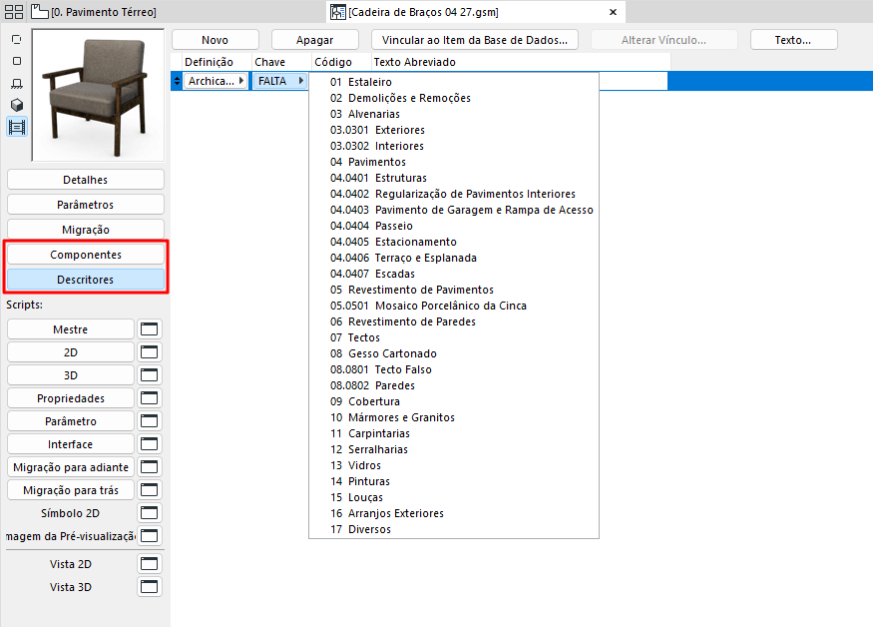Screen dimensions: 873x627
Task: Expand the Archica... definition dropdown
Action: pos(217,81)
